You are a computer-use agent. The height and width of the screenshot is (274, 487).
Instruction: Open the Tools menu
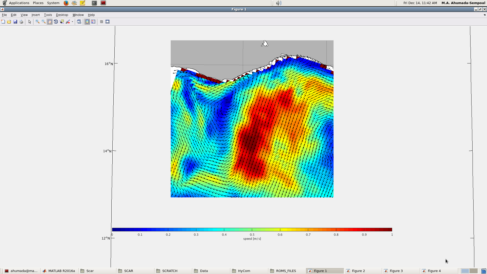[x=48, y=15]
